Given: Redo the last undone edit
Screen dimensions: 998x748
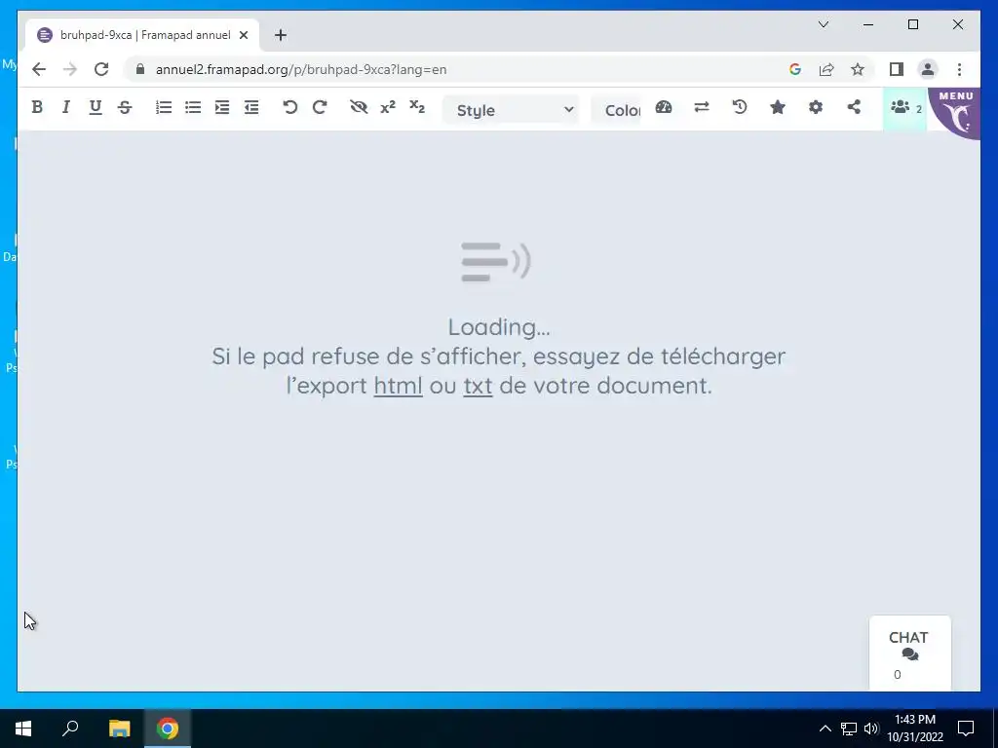Looking at the screenshot, I should pos(320,107).
